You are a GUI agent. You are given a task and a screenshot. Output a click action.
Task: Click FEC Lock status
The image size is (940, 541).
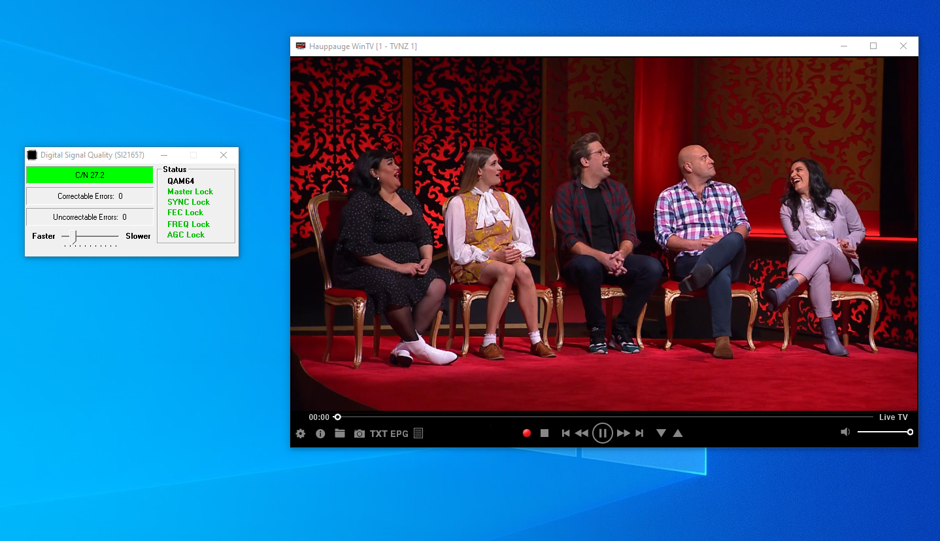tap(186, 213)
